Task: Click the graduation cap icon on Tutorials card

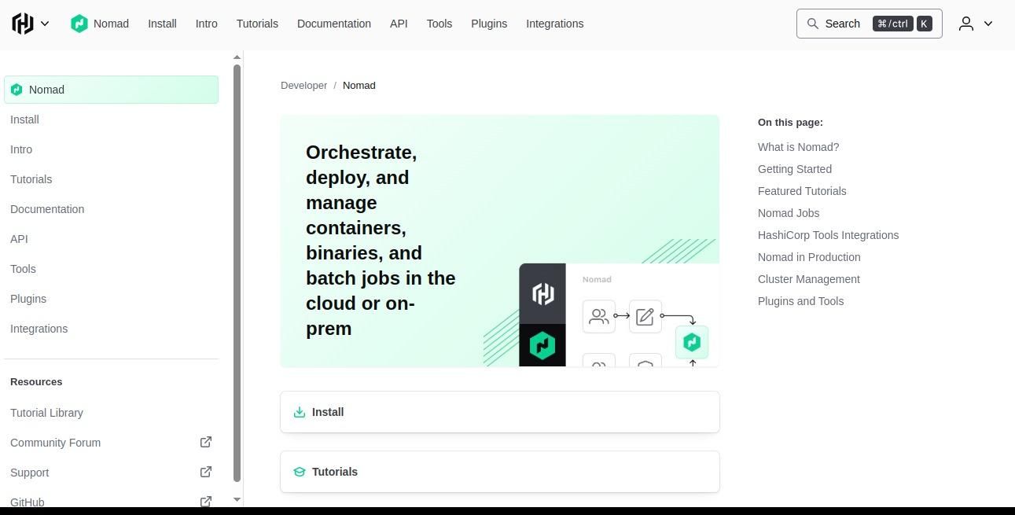Action: (x=300, y=472)
